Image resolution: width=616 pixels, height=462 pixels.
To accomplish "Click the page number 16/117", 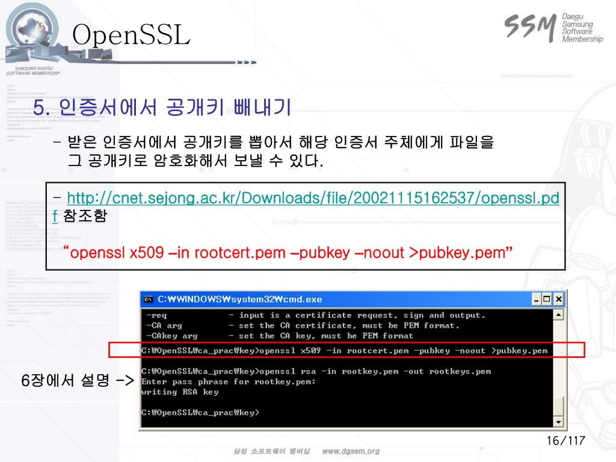I will [565, 440].
